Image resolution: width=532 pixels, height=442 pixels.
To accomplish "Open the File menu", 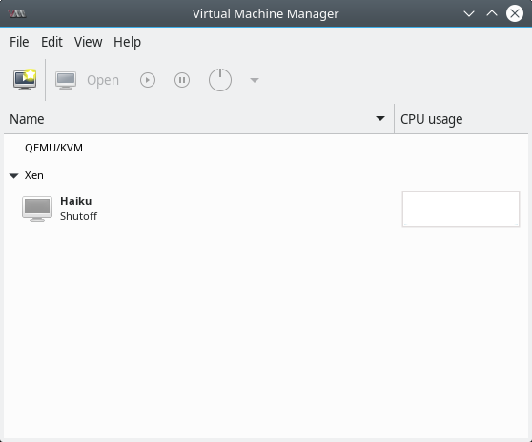I will coord(19,42).
